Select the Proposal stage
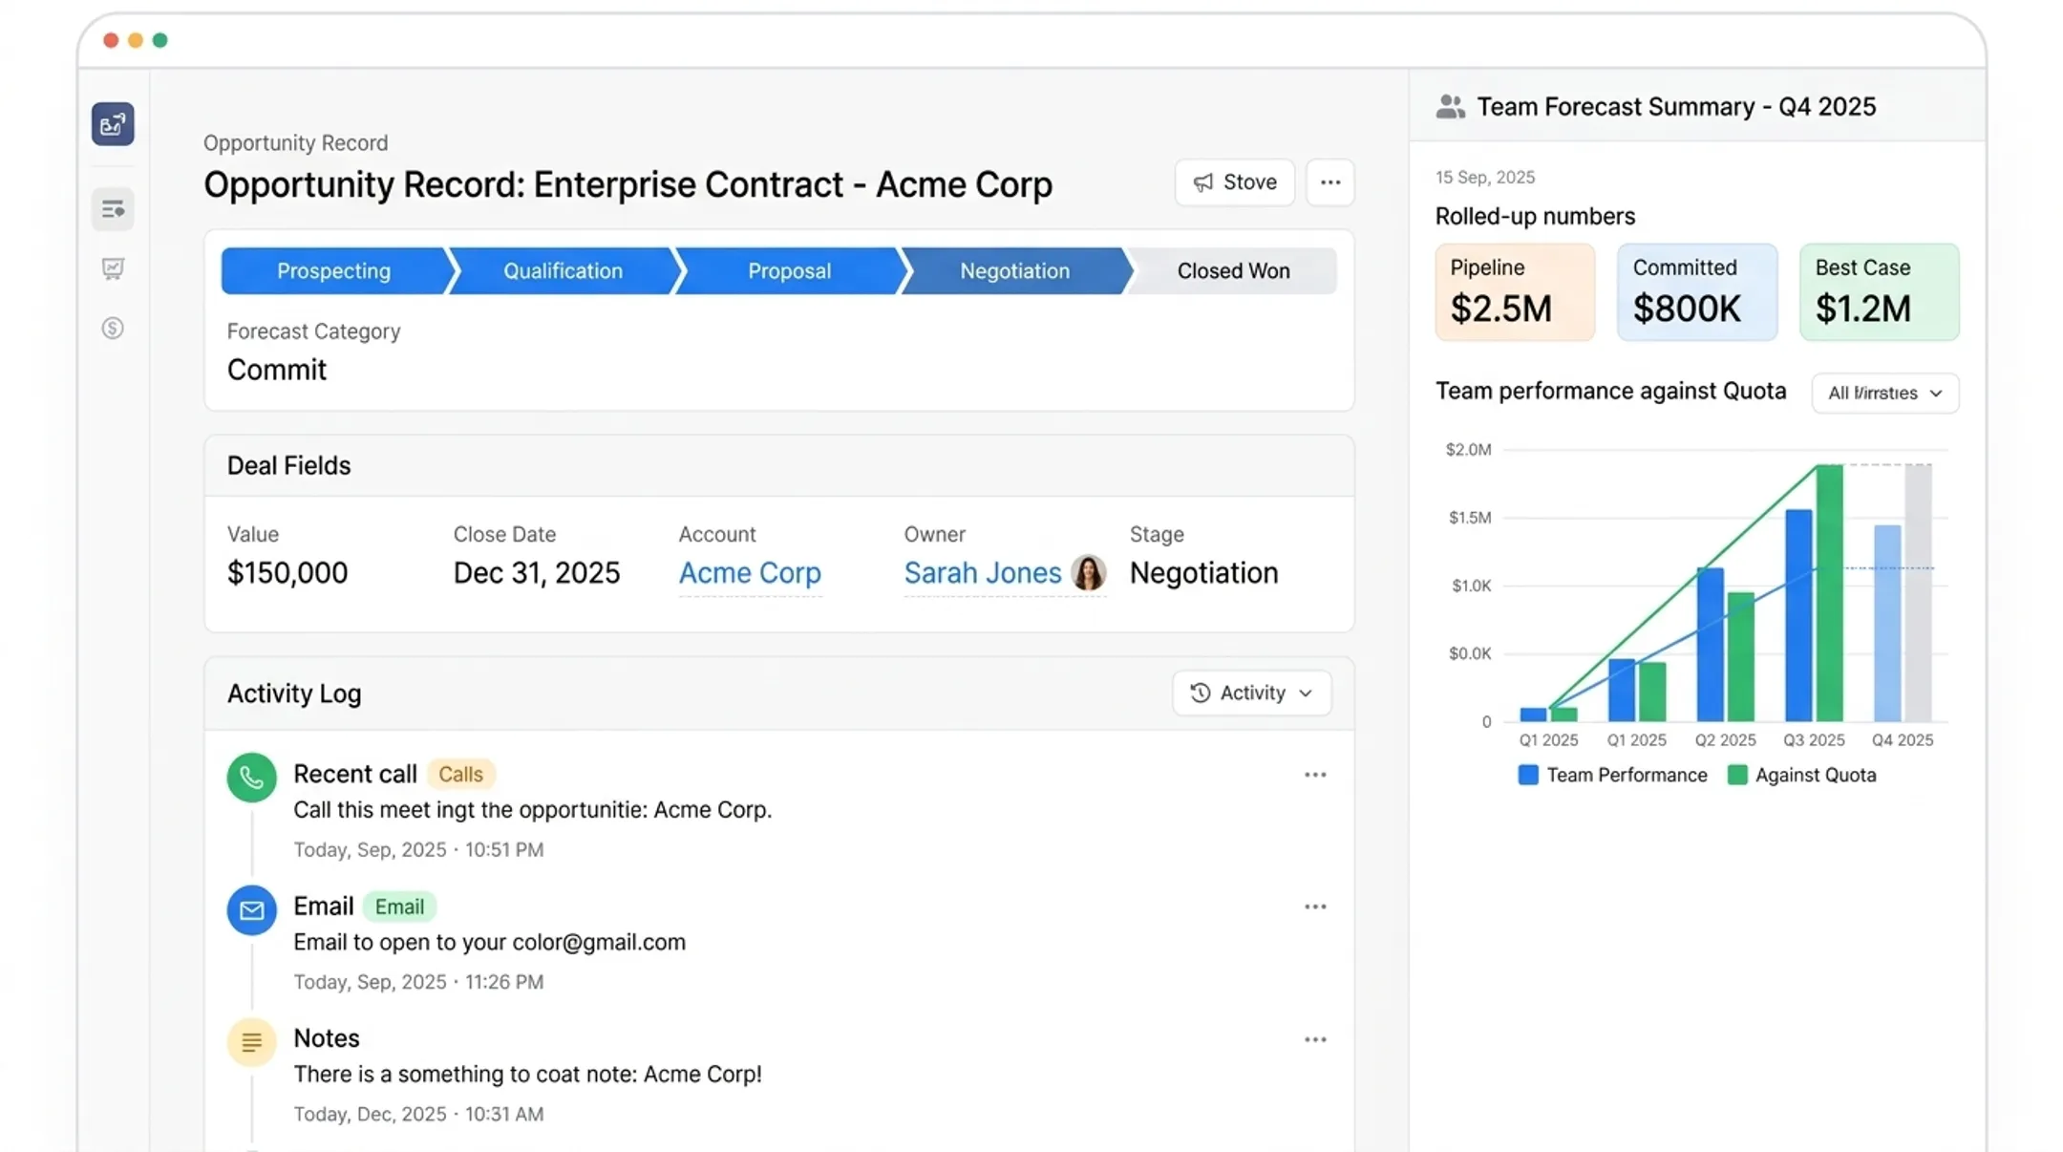The image size is (2063, 1152). point(789,271)
